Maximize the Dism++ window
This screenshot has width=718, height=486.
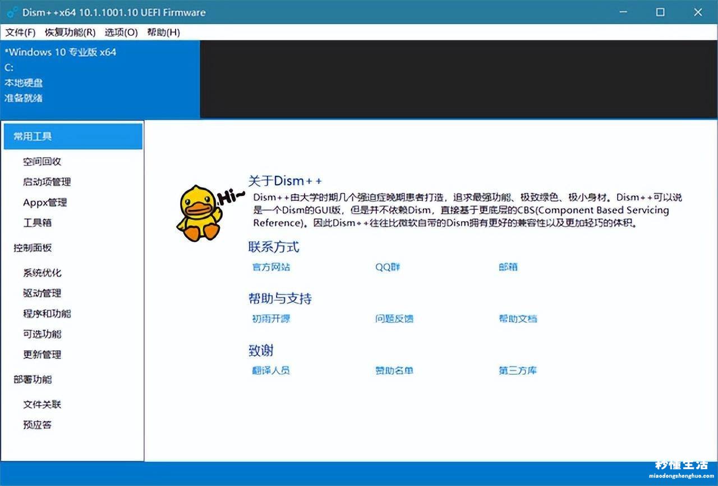point(660,12)
